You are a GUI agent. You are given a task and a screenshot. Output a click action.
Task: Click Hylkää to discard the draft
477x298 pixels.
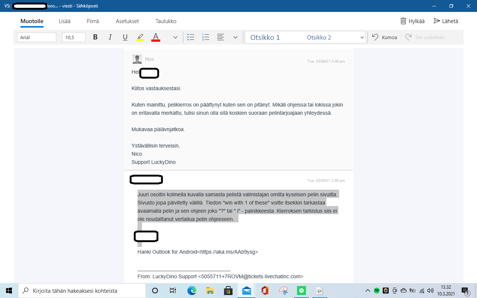click(x=413, y=21)
